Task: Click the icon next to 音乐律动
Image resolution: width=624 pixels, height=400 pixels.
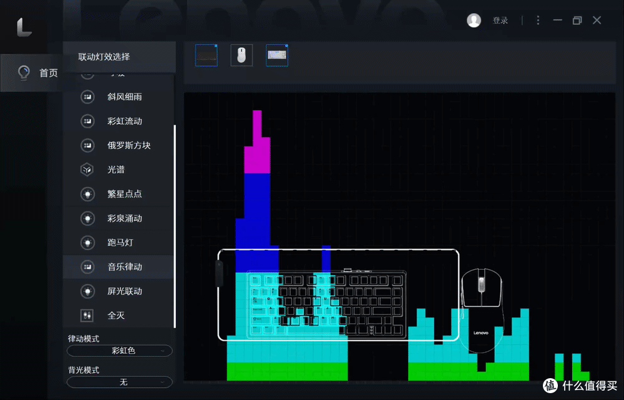Action: click(x=87, y=267)
